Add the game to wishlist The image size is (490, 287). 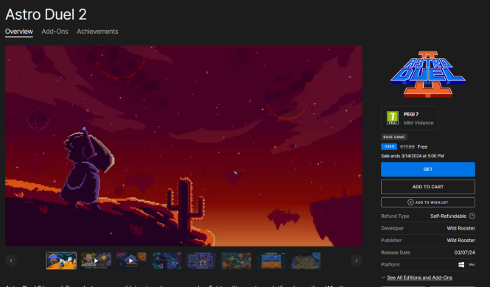428,202
